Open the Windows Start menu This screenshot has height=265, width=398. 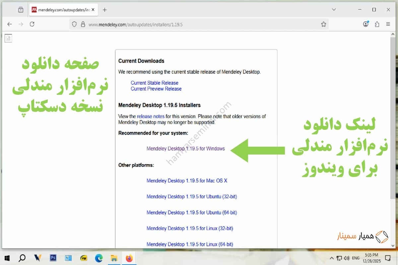(7, 258)
